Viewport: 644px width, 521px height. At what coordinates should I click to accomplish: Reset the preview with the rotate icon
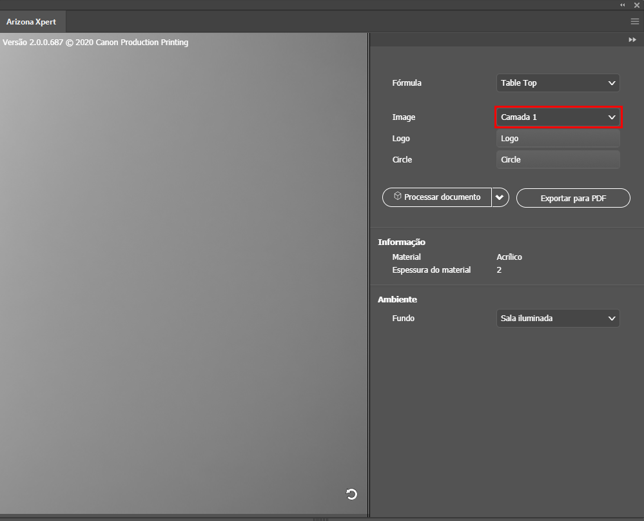(351, 494)
